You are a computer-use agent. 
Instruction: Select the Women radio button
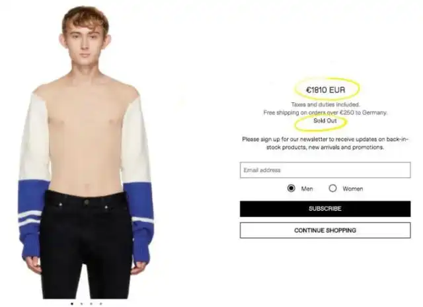[332, 188]
